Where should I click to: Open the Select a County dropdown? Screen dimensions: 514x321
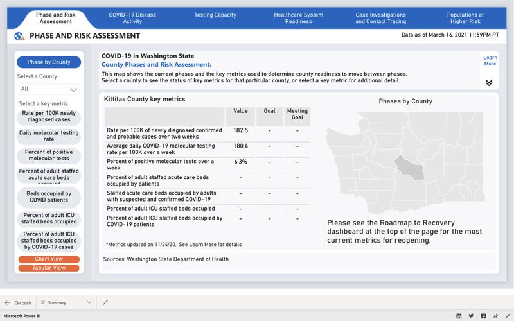point(49,89)
